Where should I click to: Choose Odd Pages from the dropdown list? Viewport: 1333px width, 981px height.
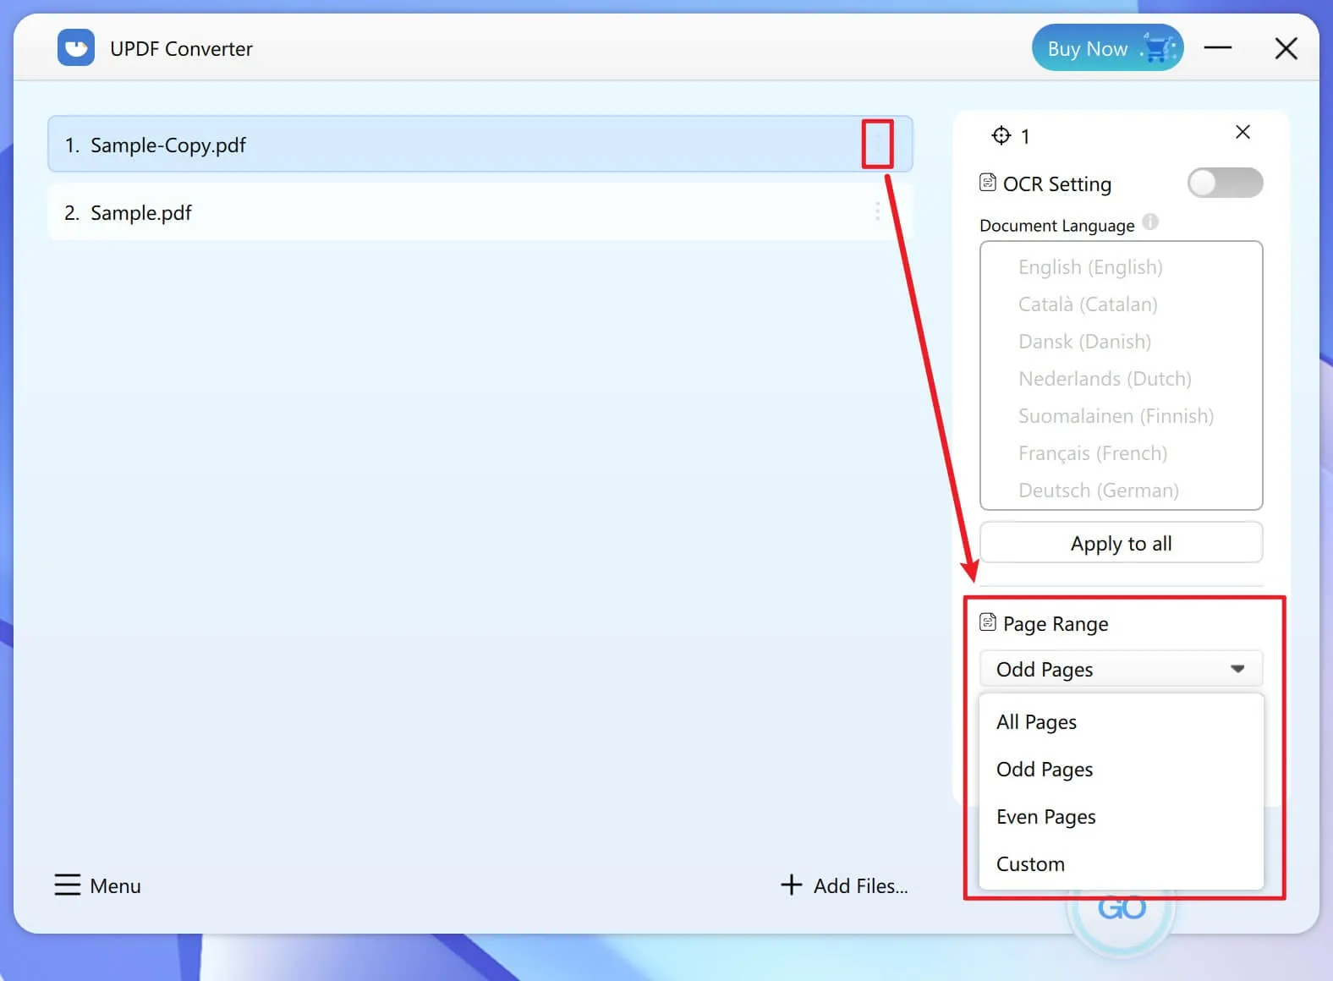pos(1121,770)
